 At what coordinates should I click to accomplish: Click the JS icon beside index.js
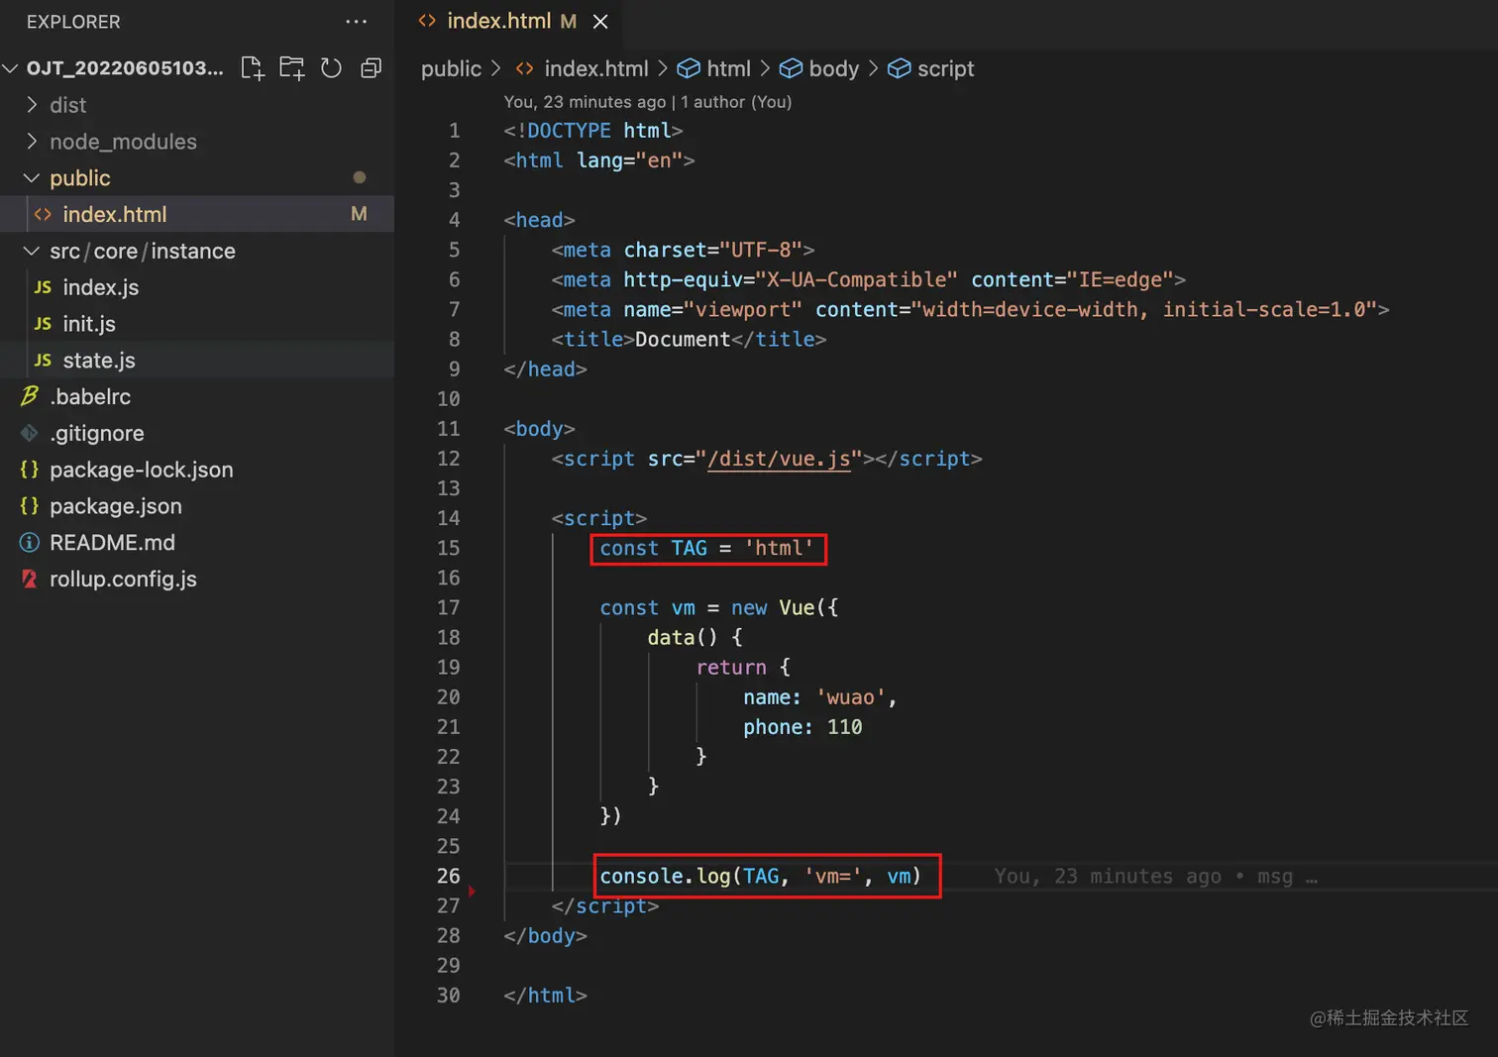click(x=43, y=287)
